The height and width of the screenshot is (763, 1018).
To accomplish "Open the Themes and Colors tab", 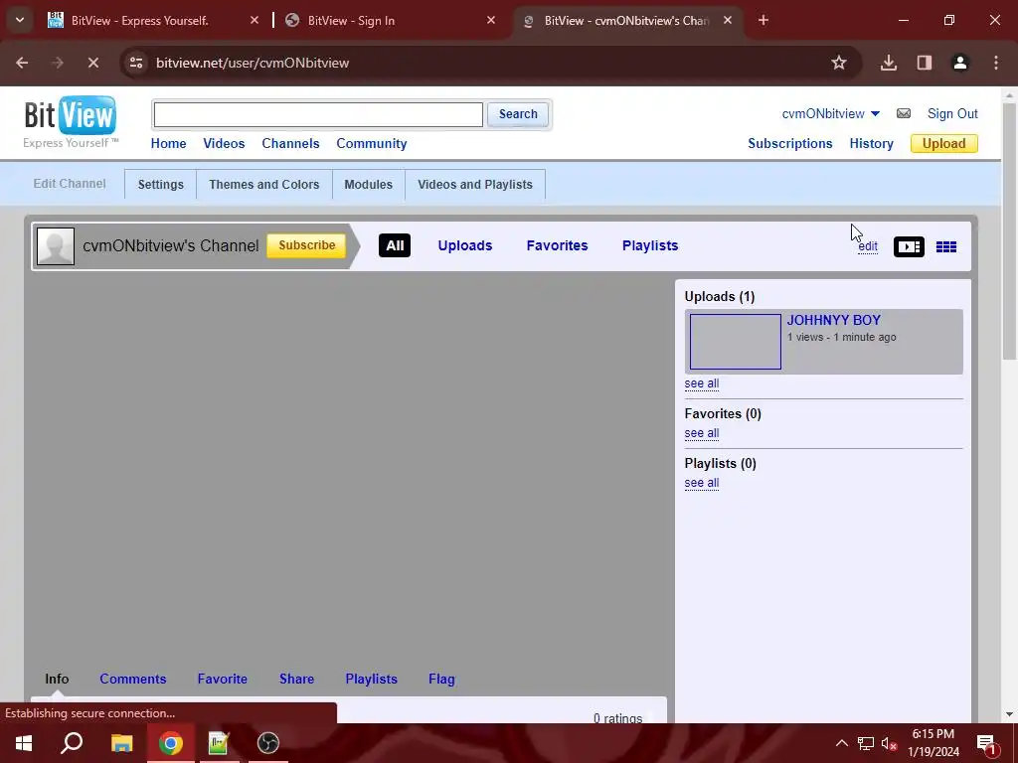I will [x=264, y=184].
